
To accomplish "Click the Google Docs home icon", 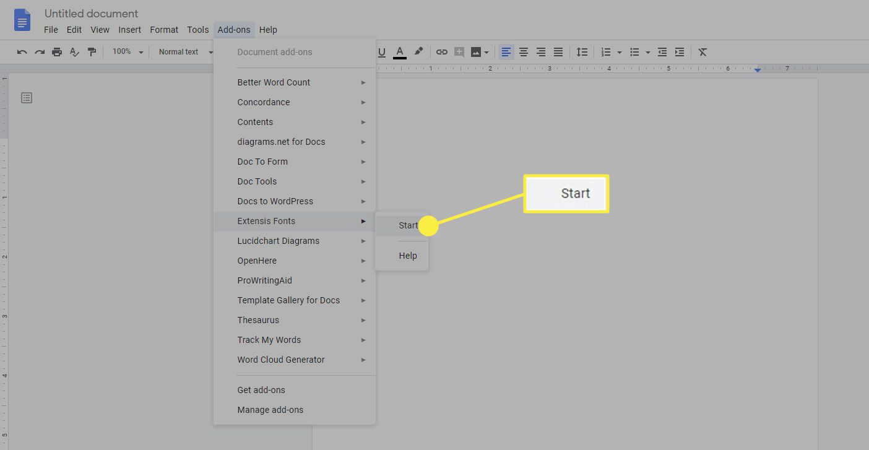I will 22,20.
